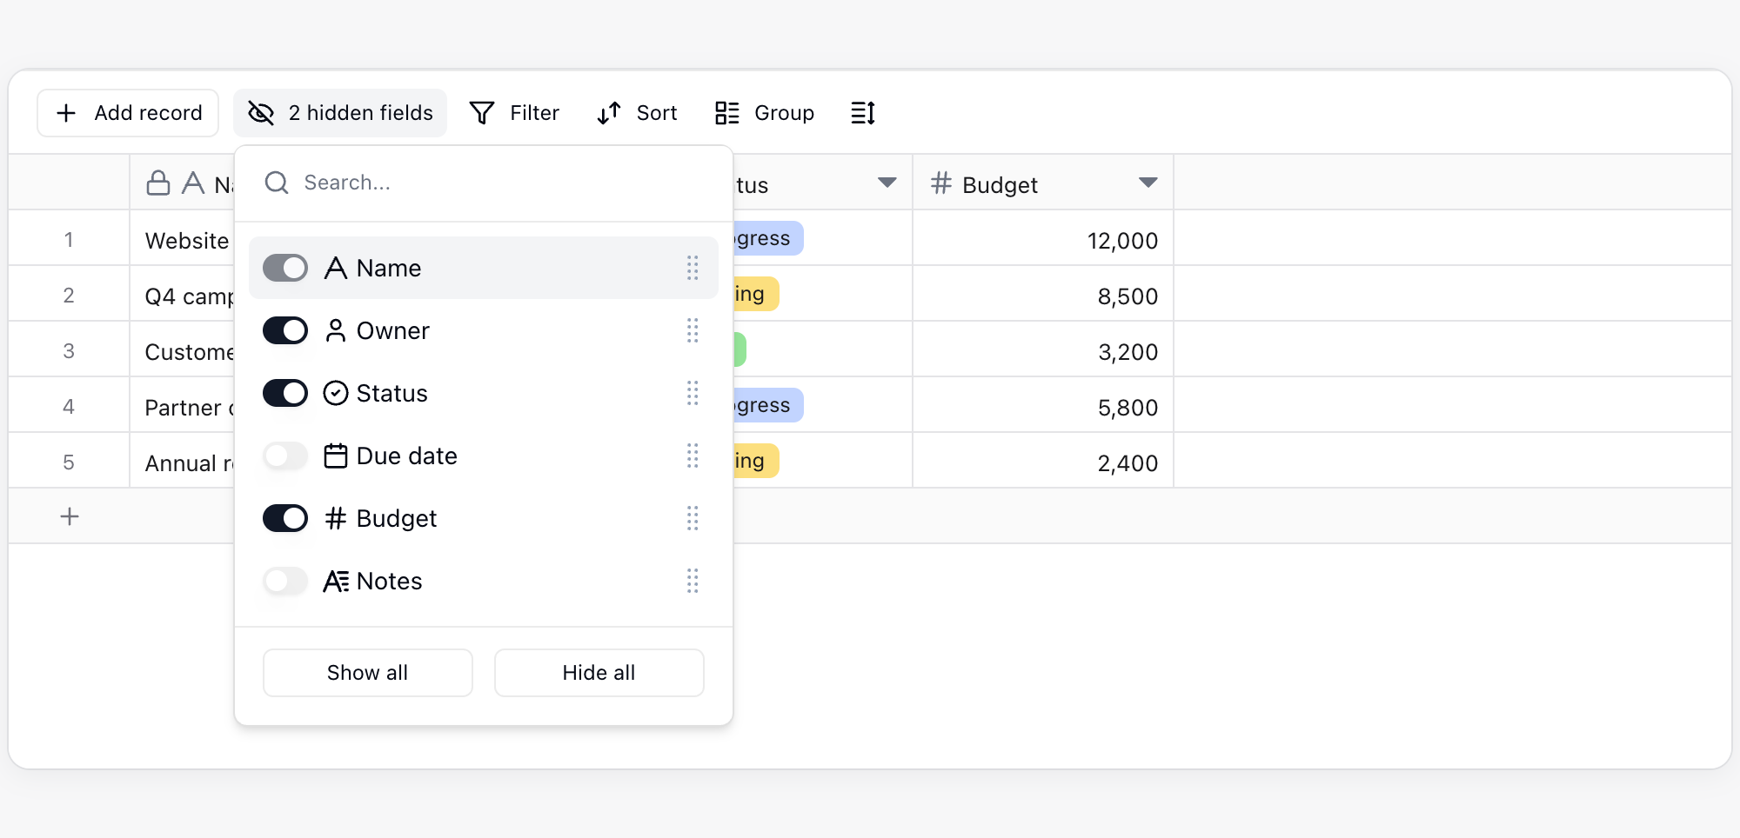Click the Show all button
Image resolution: width=1740 pixels, height=838 pixels.
tap(368, 673)
